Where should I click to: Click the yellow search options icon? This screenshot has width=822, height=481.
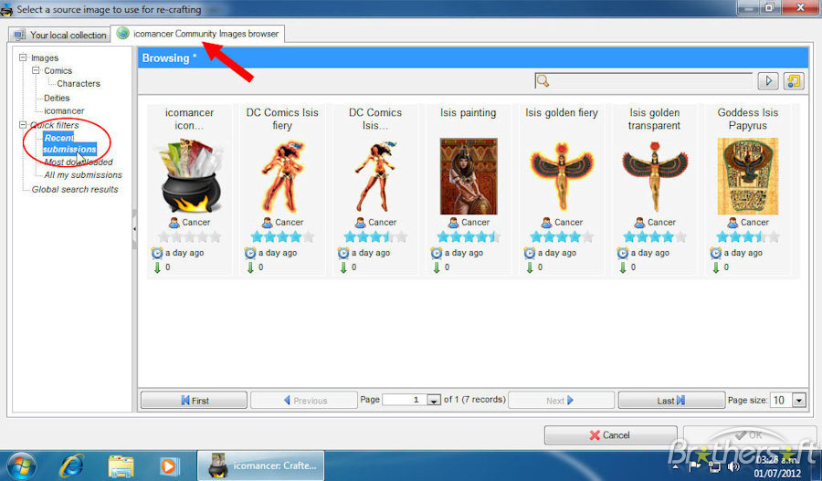(794, 81)
